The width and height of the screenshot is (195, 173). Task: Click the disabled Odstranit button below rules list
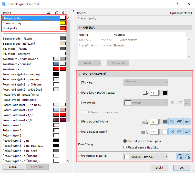coord(37,167)
